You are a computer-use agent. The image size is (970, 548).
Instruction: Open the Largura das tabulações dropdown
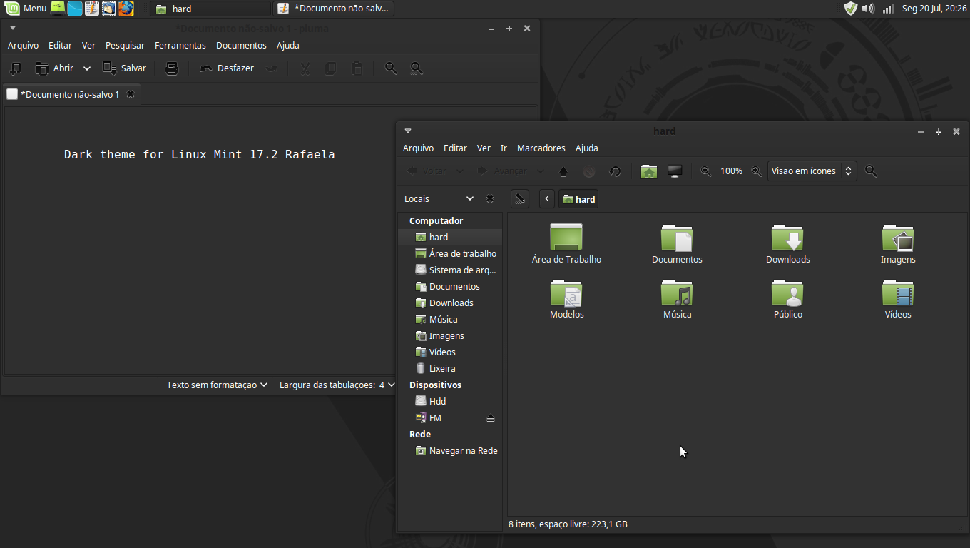point(337,385)
